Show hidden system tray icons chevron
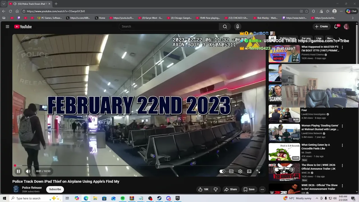The height and width of the screenshot is (202, 359). pos(317,198)
